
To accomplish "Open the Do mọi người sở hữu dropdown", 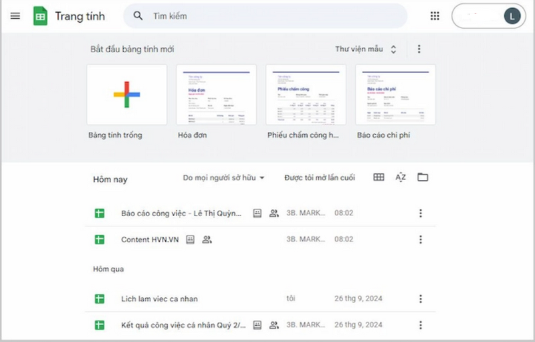I will [x=224, y=178].
